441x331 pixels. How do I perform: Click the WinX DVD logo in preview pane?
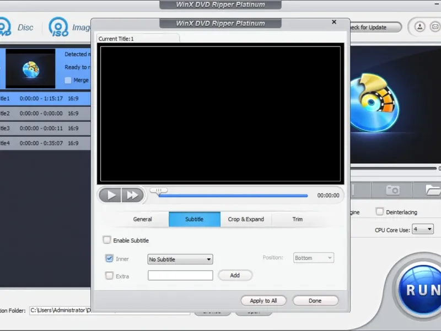coord(375,103)
